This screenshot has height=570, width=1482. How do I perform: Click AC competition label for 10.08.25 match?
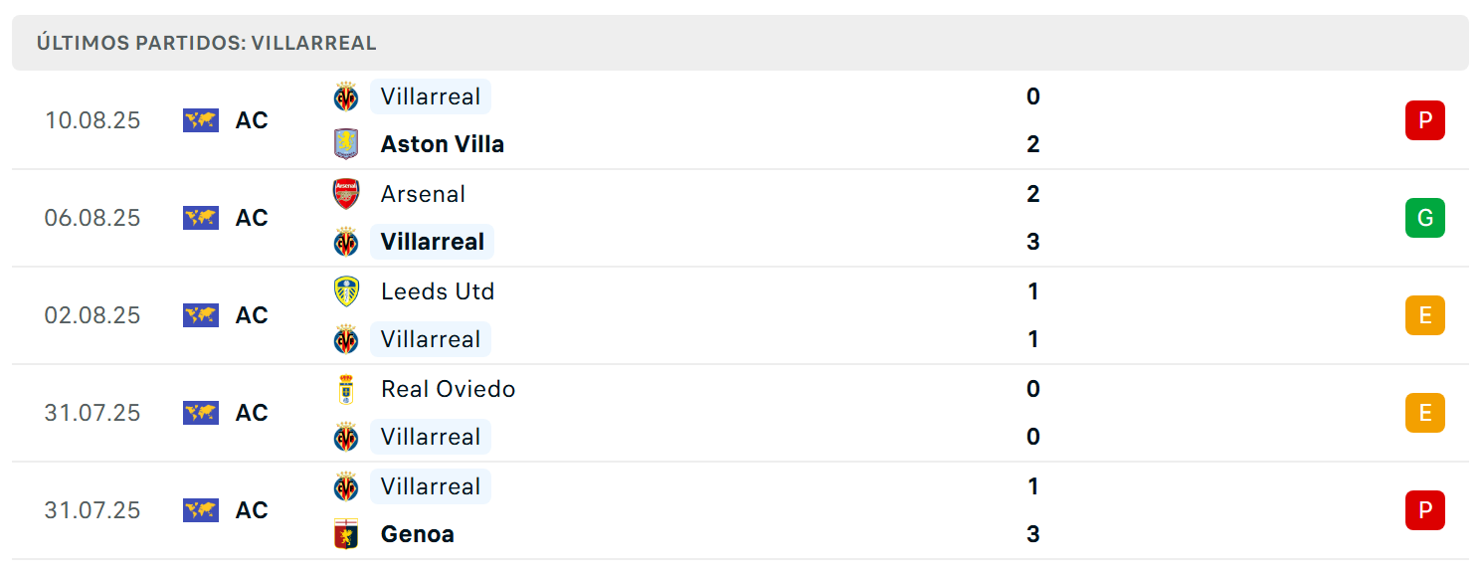(252, 120)
